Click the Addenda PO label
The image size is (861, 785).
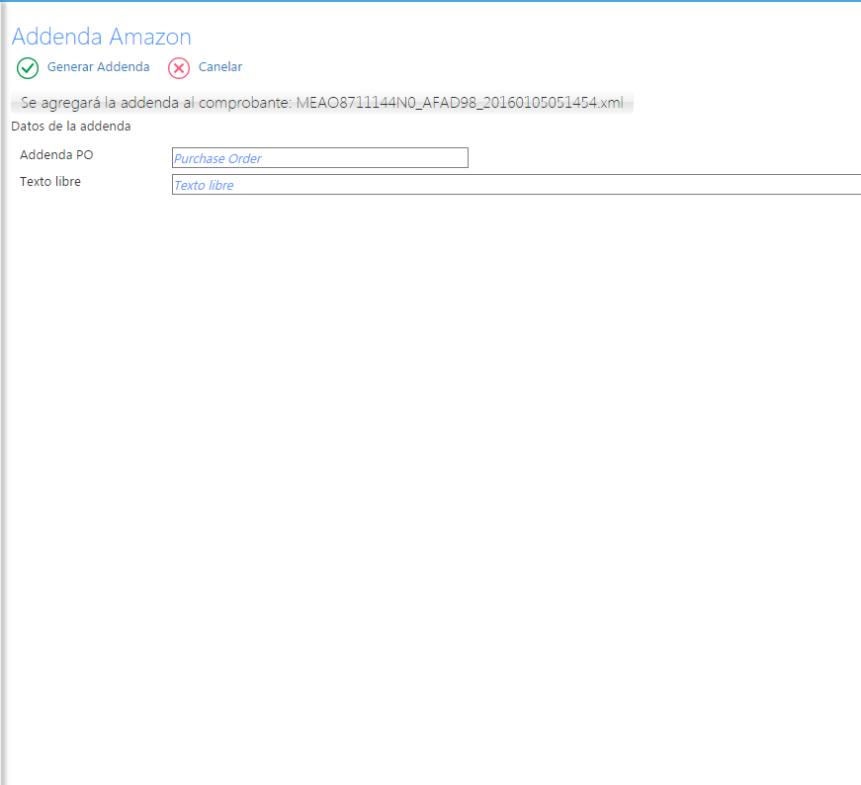tap(56, 155)
